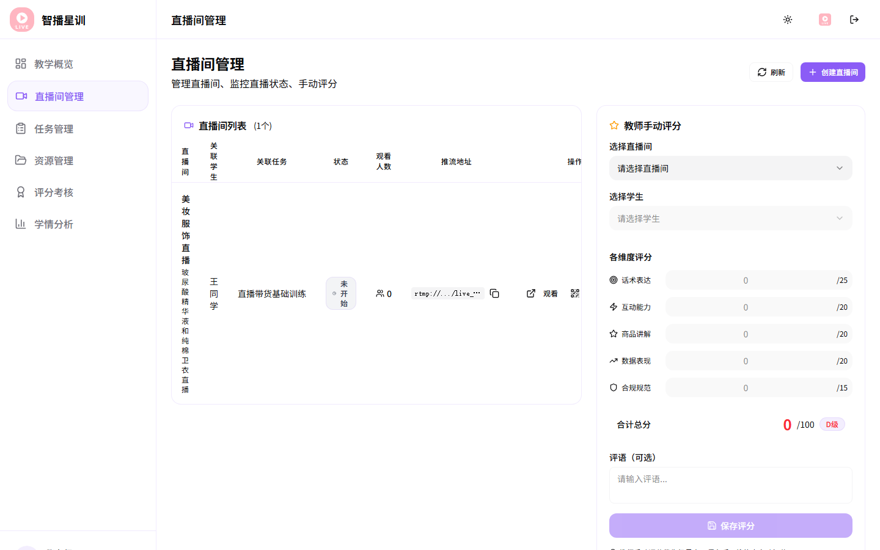
Task: Click the external-link icon beside 观看
Action: click(531, 293)
